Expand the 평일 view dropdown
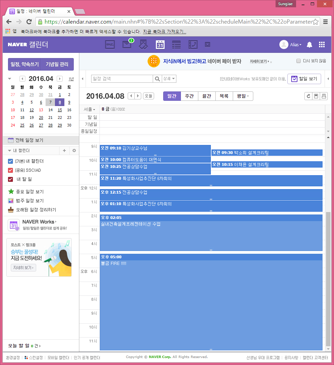This screenshot has height=365, width=334. pyautogui.click(x=243, y=96)
